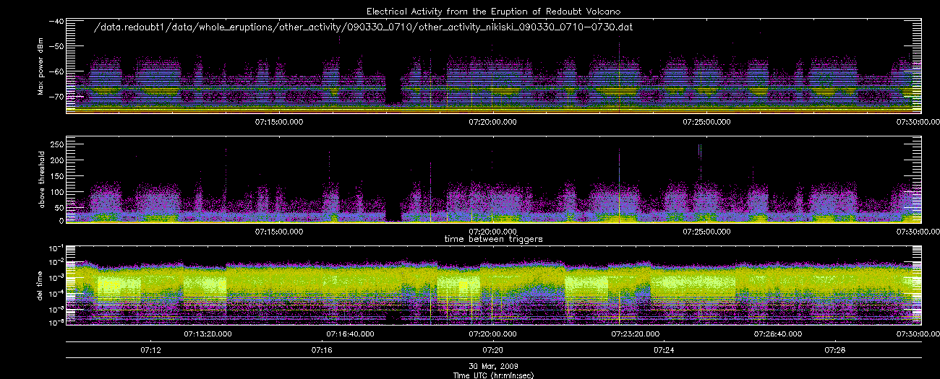
Task: Click 07:20:00.000 under the Max power plot
Action: [x=493, y=122]
